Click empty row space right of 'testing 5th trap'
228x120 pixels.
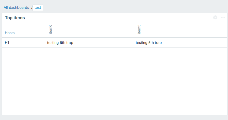(x=193, y=43)
